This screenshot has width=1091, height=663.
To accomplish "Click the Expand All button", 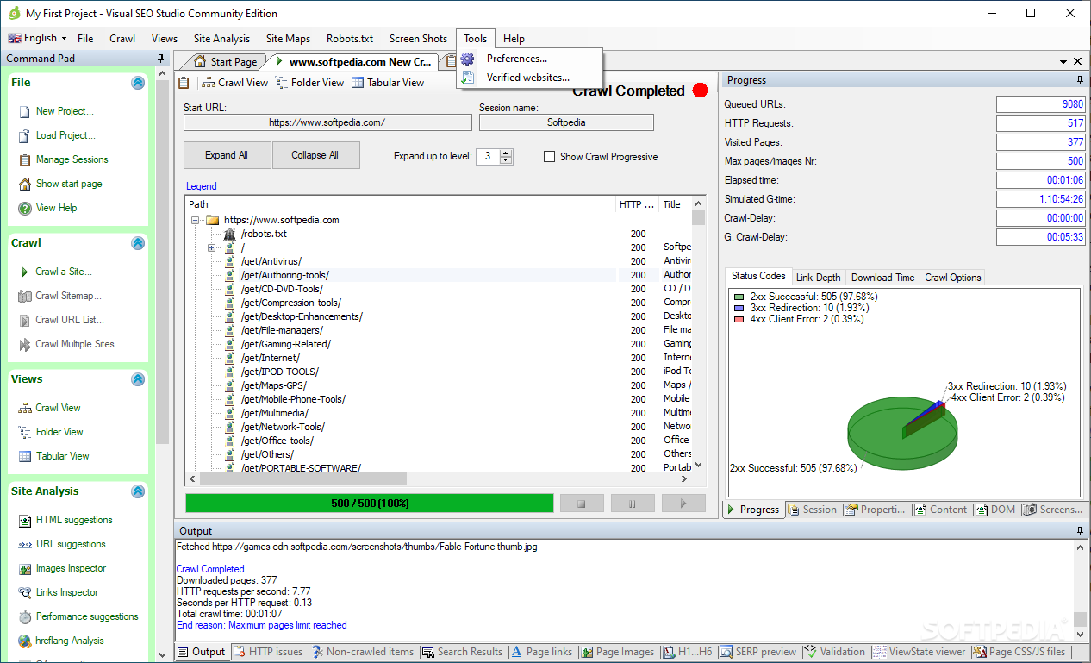I will coord(227,155).
